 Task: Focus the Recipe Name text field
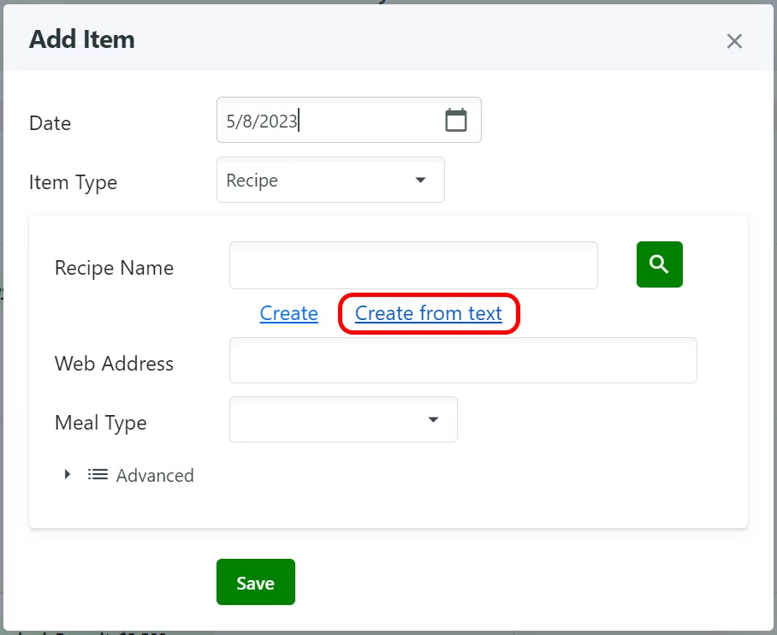(413, 265)
